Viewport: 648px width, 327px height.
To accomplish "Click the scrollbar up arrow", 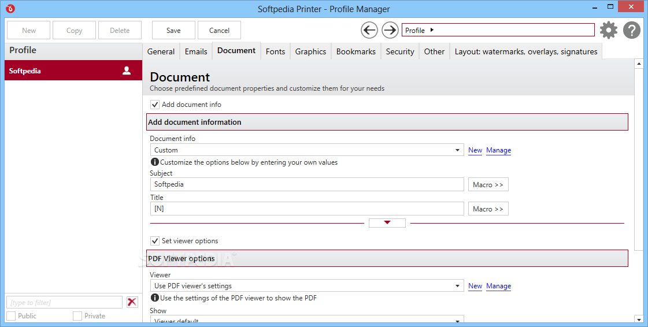I will tap(639, 64).
